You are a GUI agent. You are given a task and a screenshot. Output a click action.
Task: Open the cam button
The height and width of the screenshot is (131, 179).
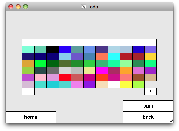pyautogui.click(x=148, y=106)
